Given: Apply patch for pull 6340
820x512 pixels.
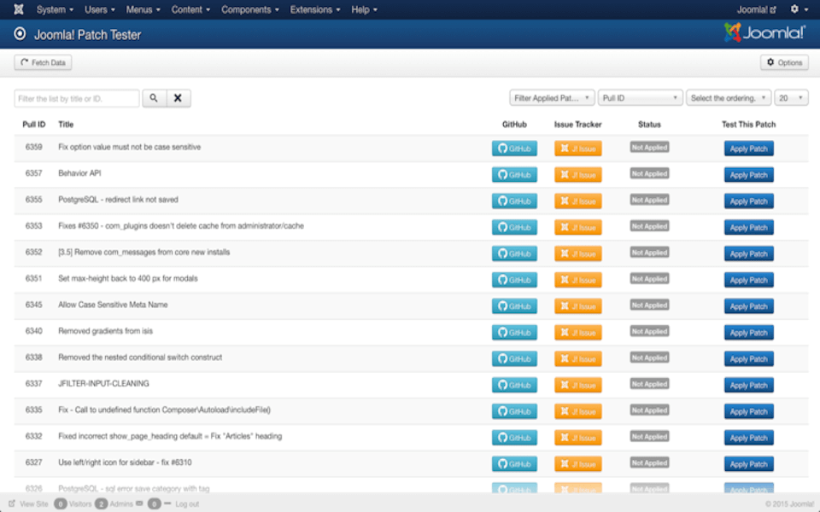Looking at the screenshot, I should coord(748,332).
